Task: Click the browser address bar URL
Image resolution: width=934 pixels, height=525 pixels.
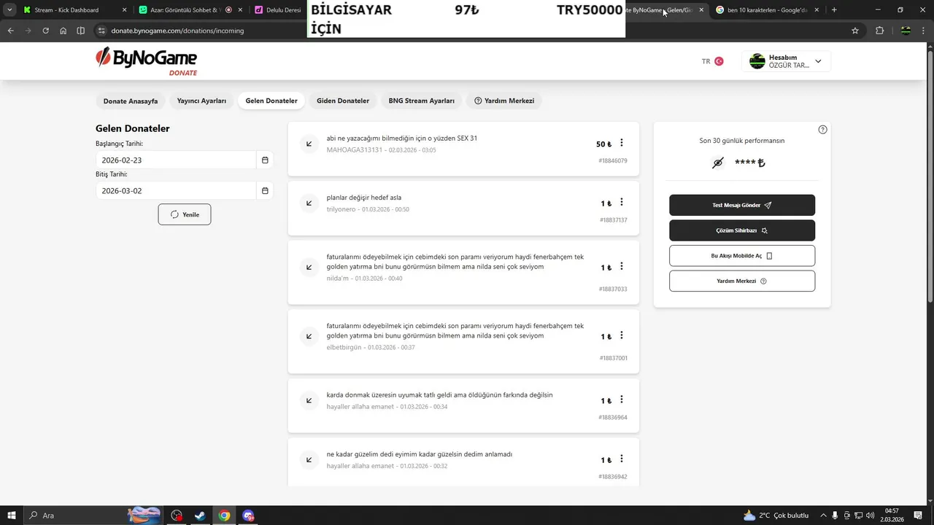Action: 178,31
